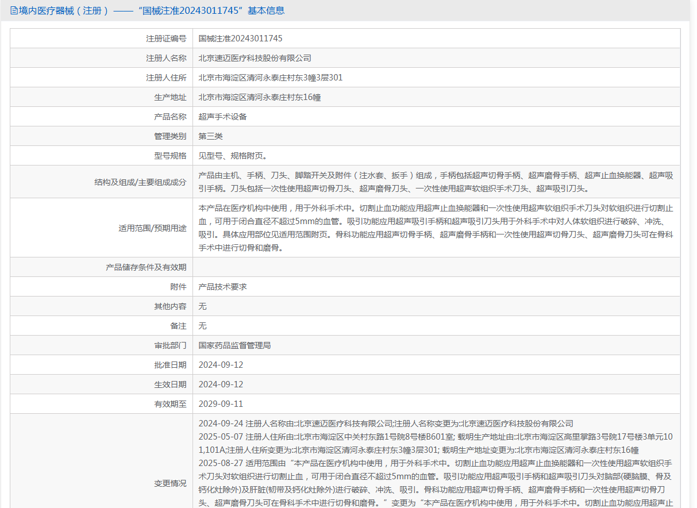The width and height of the screenshot is (697, 508).
Task: Click the 批准日期 label cell
Action: (x=101, y=365)
